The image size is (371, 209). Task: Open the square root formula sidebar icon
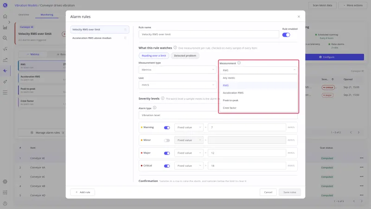coord(5,49)
